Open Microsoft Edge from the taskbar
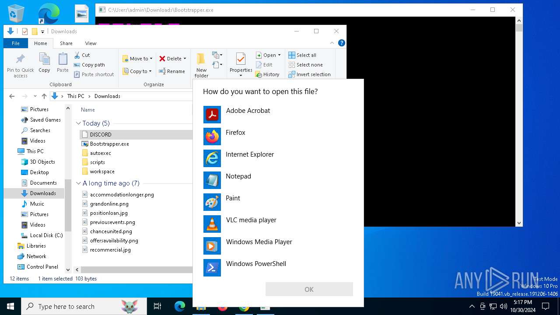The width and height of the screenshot is (560, 315). [180, 307]
